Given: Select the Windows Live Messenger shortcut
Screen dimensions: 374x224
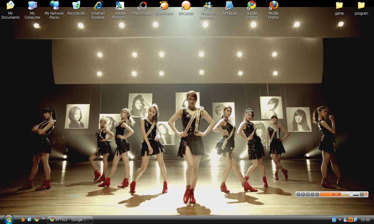Looking at the screenshot, I should pyautogui.click(x=208, y=10).
